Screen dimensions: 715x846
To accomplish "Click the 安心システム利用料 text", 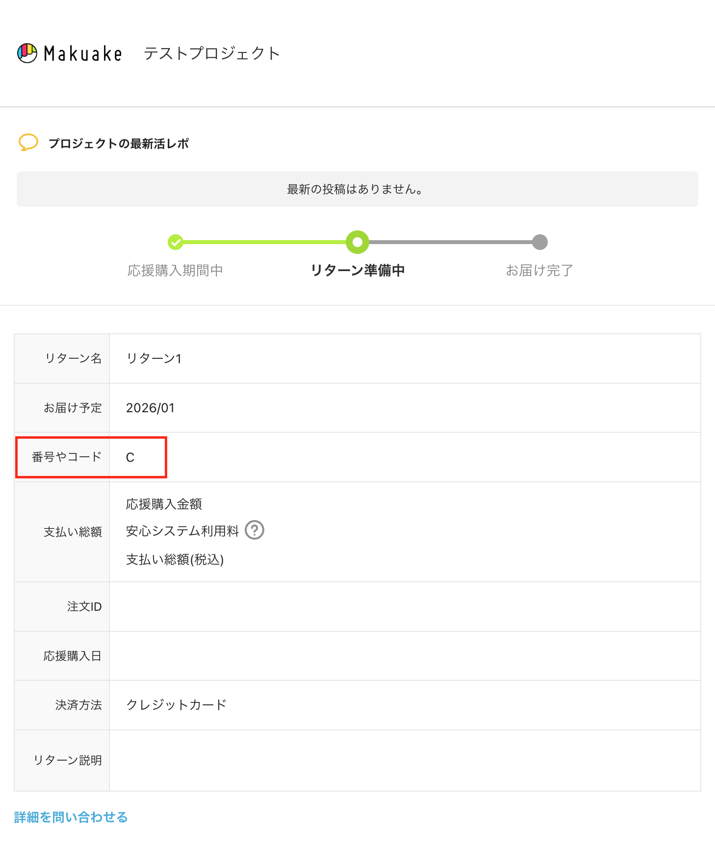I will click(x=182, y=531).
